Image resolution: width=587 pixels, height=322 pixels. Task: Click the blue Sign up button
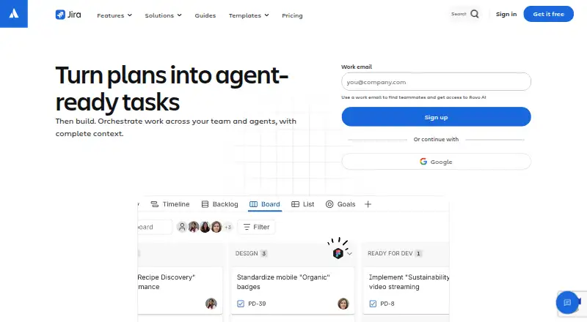(x=436, y=117)
